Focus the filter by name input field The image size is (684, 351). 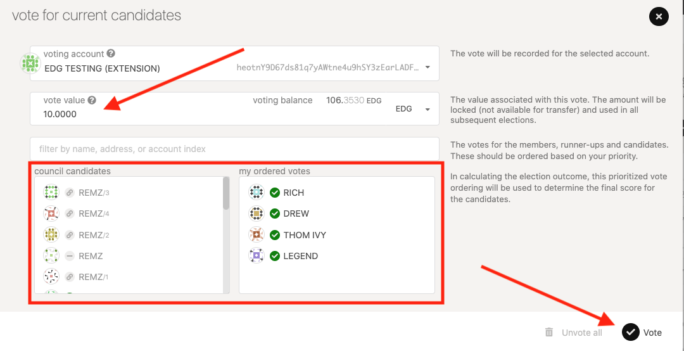coord(234,149)
